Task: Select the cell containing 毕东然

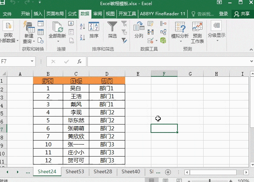Action: [x=76, y=120]
